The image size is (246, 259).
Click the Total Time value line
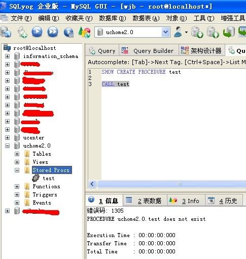(x=131, y=251)
